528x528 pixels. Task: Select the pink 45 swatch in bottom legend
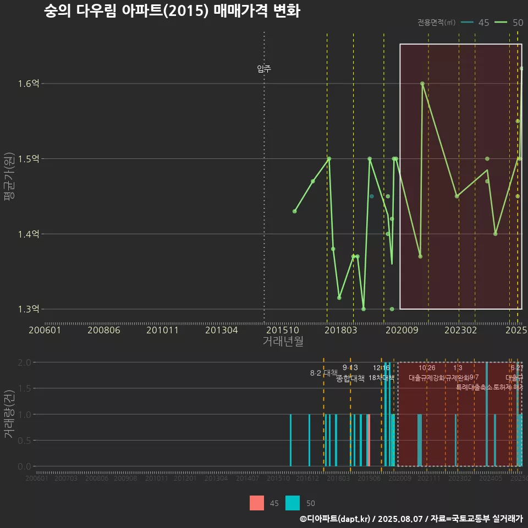(x=257, y=503)
